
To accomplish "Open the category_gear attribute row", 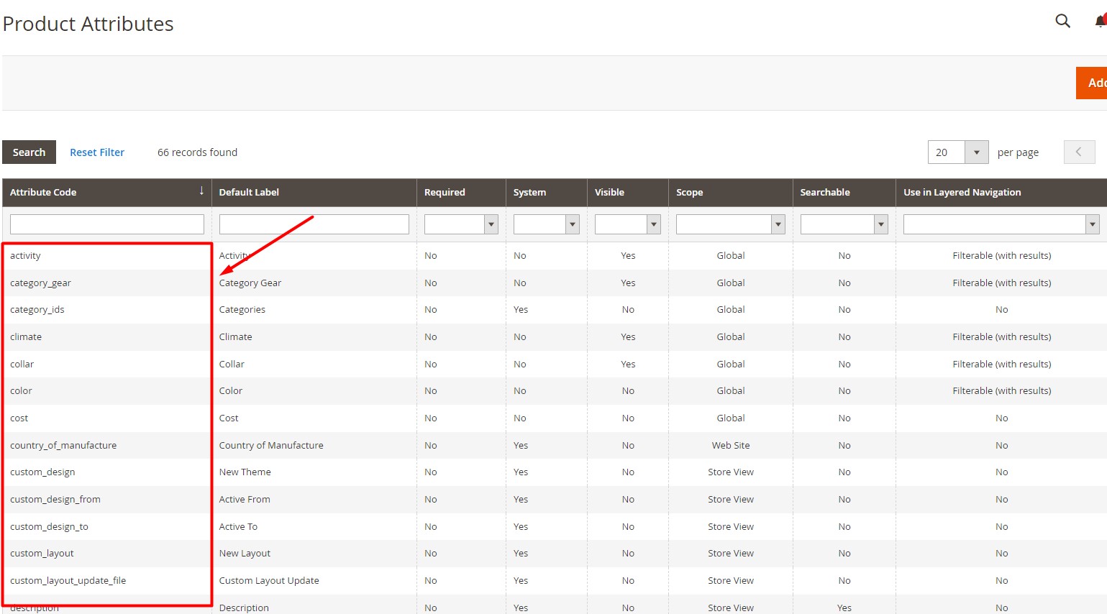I will pyautogui.click(x=40, y=283).
